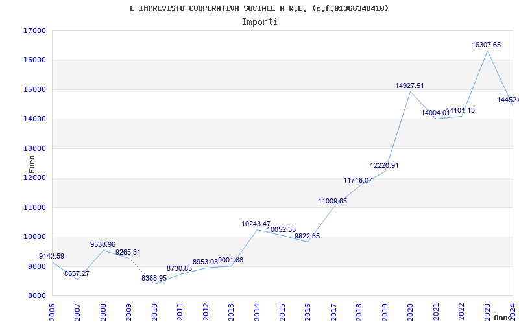This screenshot has width=519, height=324.
Task: Click the x-axis year 2015
Action: point(282,312)
